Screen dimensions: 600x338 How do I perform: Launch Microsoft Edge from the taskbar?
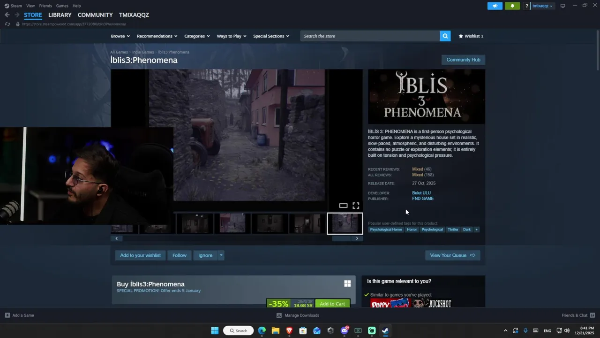[x=262, y=330]
